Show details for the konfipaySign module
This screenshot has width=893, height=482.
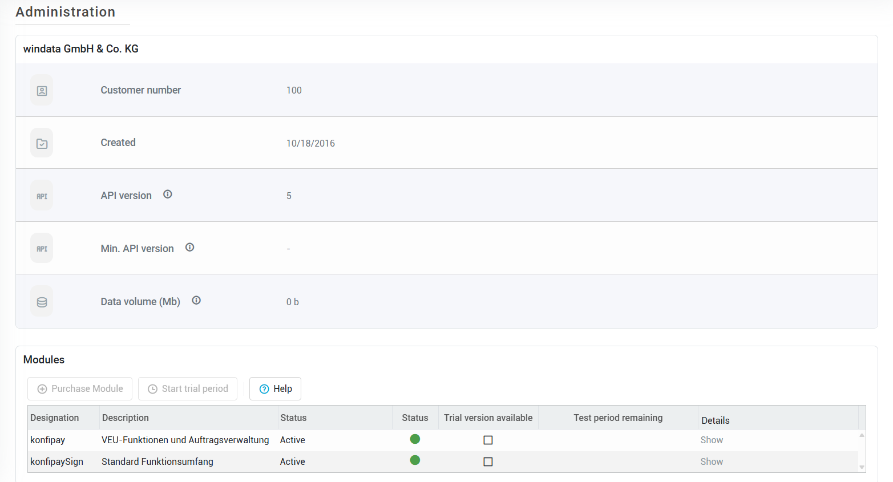point(712,461)
